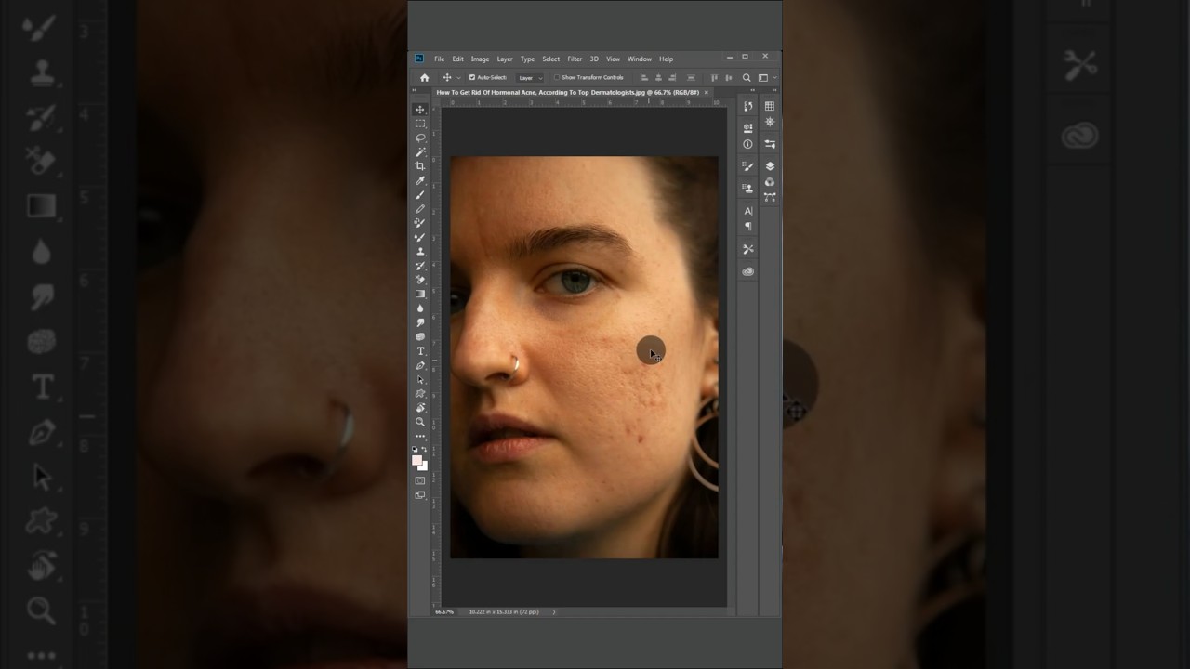Select the Path Selection arrow tool
This screenshot has height=669, width=1190.
420,379
